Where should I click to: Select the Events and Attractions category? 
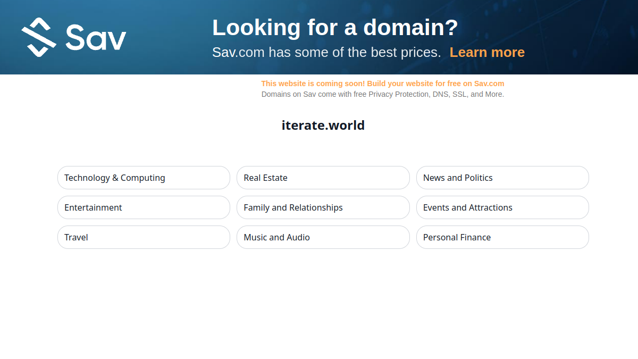502,207
